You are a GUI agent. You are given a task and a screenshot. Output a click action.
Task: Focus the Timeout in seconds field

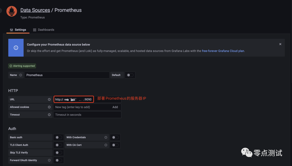click(x=87, y=115)
